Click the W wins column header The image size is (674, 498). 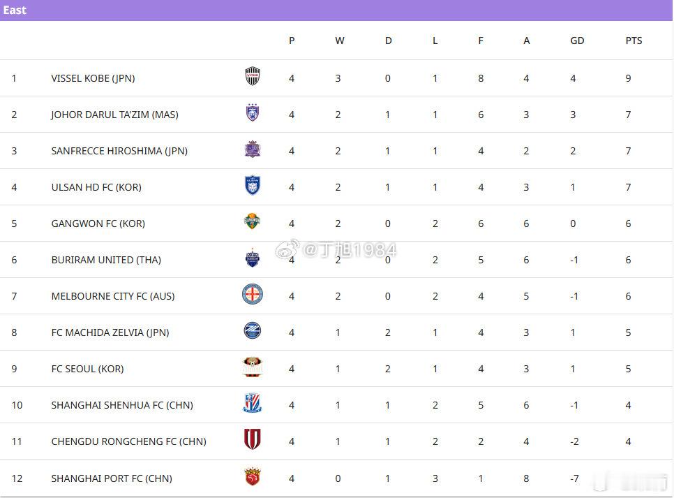[x=340, y=41]
